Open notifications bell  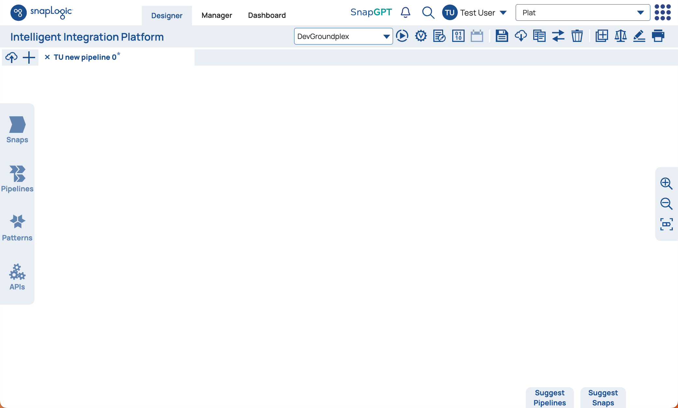tap(405, 13)
